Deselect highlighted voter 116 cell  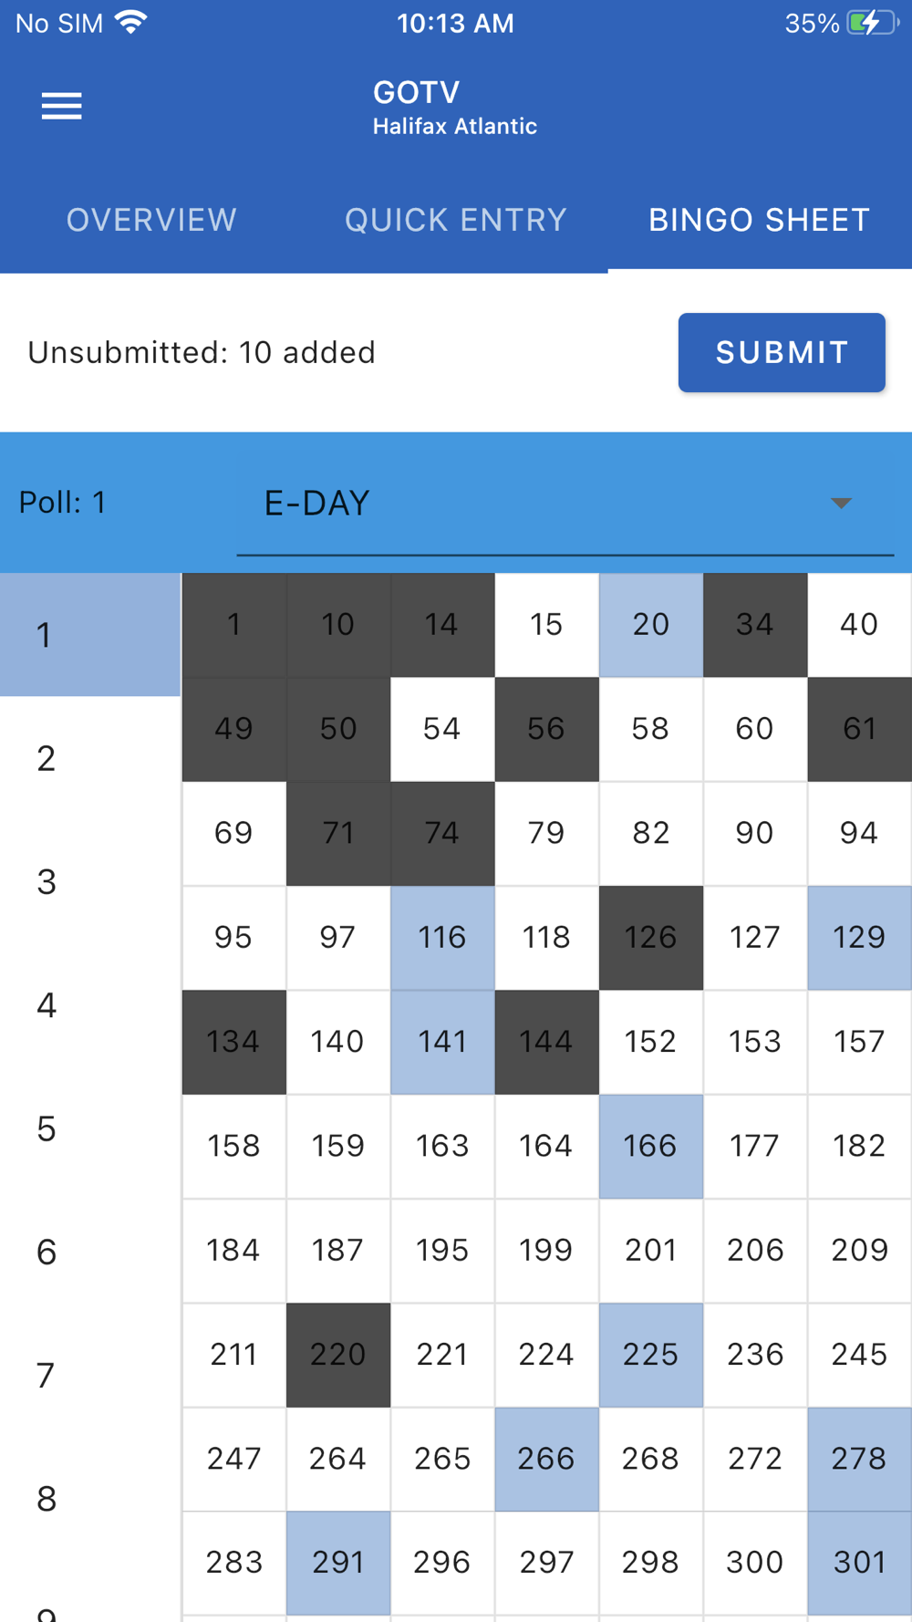click(x=442, y=937)
